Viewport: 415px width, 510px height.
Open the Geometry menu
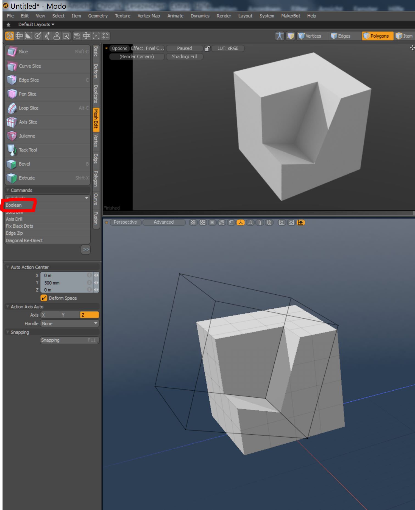point(98,16)
